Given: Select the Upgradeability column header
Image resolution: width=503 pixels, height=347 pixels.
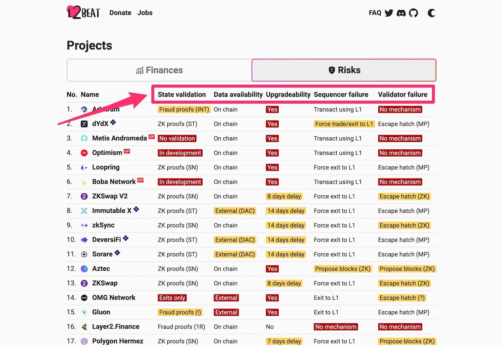Looking at the screenshot, I should point(288,94).
